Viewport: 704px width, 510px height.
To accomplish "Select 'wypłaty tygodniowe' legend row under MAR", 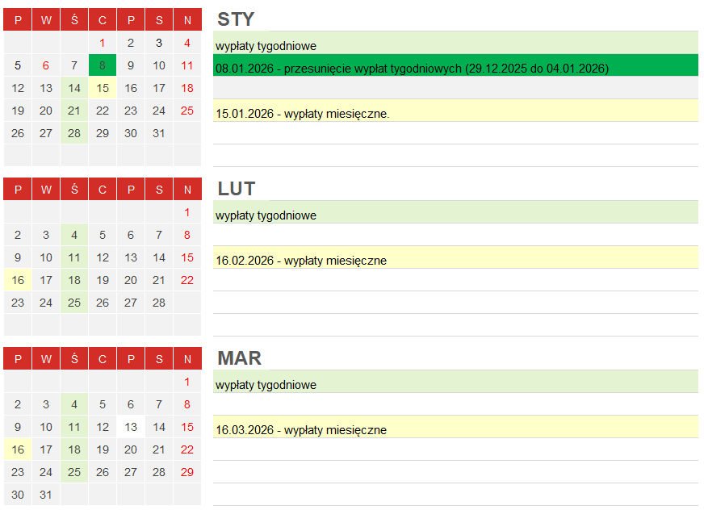I will (455, 382).
